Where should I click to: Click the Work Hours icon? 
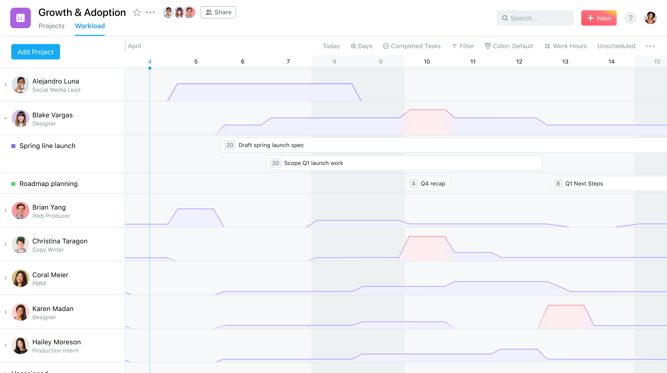coord(546,45)
